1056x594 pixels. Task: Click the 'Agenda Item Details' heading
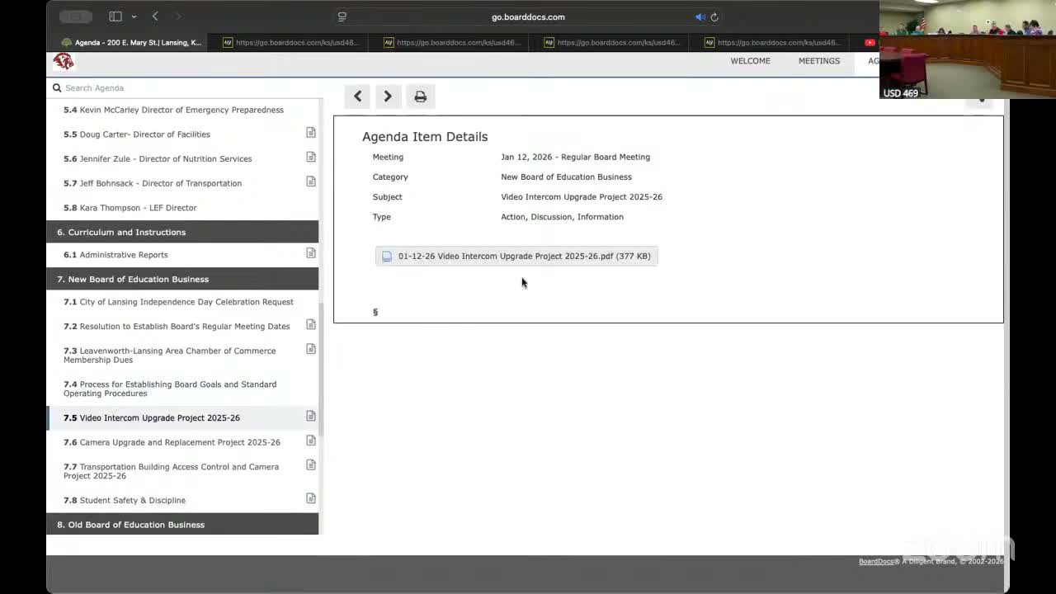pyautogui.click(x=425, y=137)
